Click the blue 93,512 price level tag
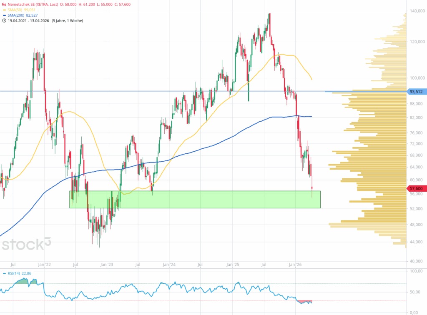427x315 pixels. pyautogui.click(x=416, y=92)
